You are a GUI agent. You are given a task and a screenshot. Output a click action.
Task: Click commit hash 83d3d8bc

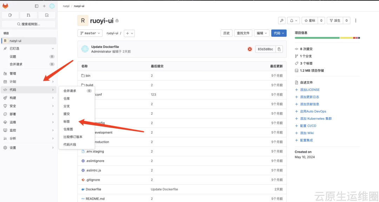point(265,49)
